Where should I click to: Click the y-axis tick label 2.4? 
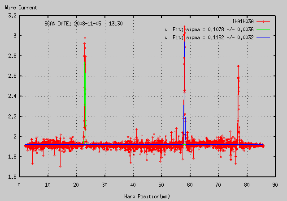[x=12, y=96]
